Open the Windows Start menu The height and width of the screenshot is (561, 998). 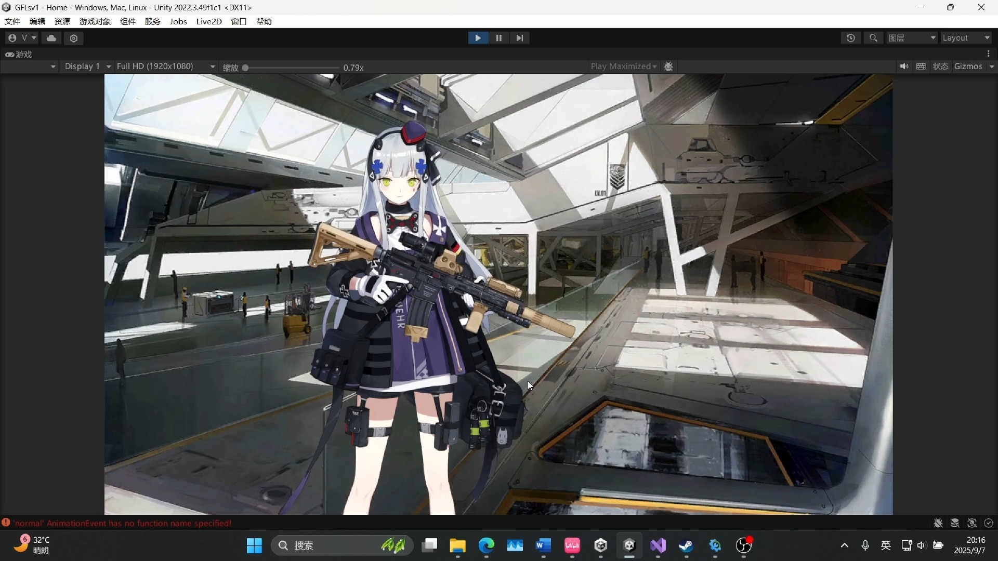coord(254,545)
